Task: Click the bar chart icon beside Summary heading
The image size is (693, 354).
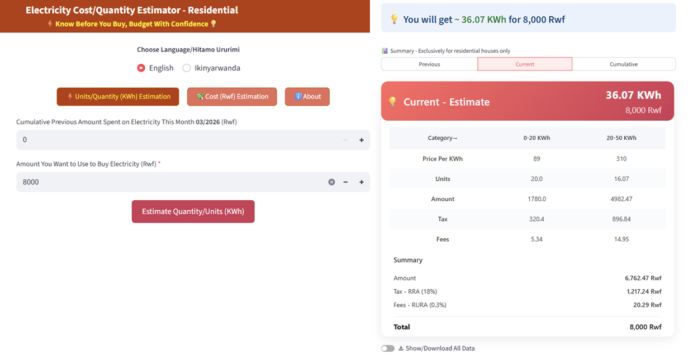Action: click(x=385, y=51)
